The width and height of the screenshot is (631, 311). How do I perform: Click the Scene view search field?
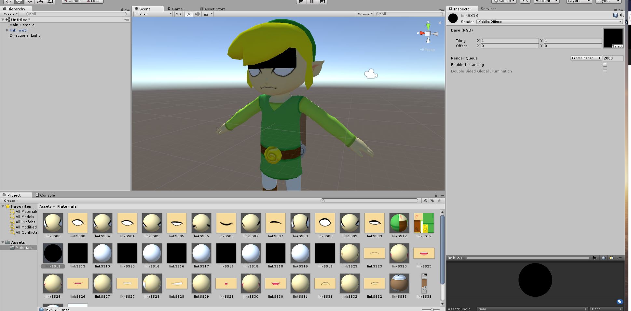(x=409, y=14)
